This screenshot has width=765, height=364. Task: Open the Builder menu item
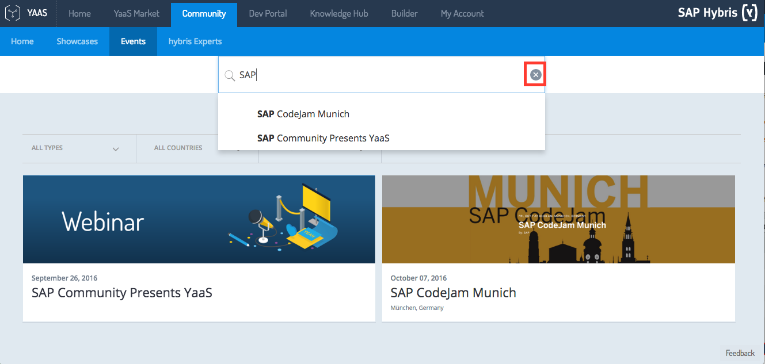(405, 13)
